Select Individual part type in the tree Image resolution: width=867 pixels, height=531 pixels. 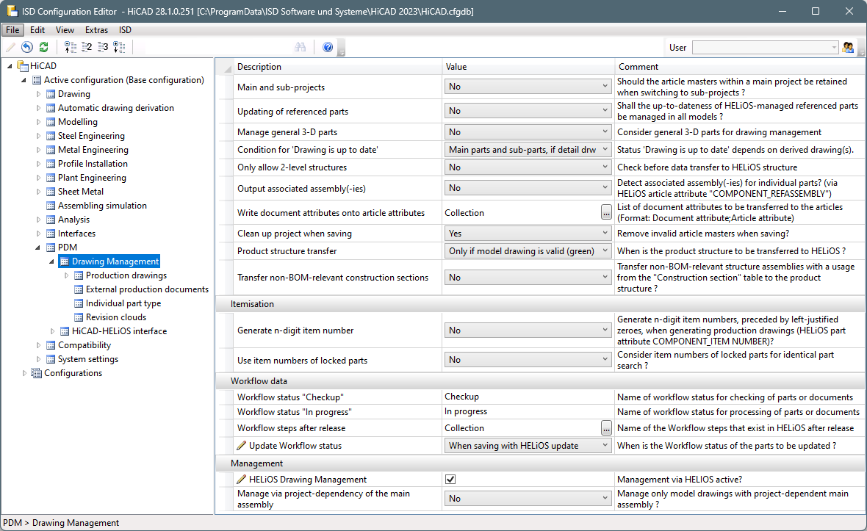[x=123, y=303]
